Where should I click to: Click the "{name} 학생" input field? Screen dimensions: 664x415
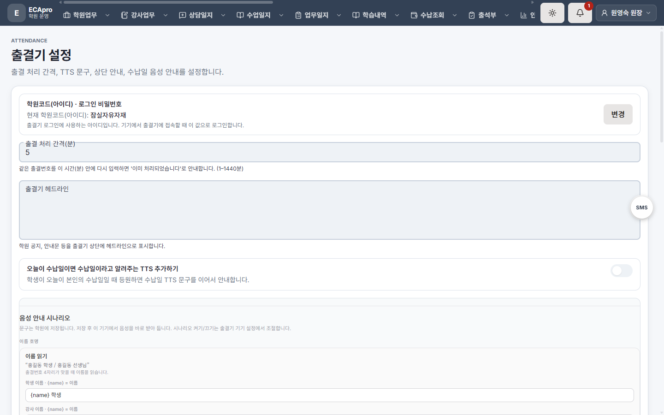click(330, 395)
